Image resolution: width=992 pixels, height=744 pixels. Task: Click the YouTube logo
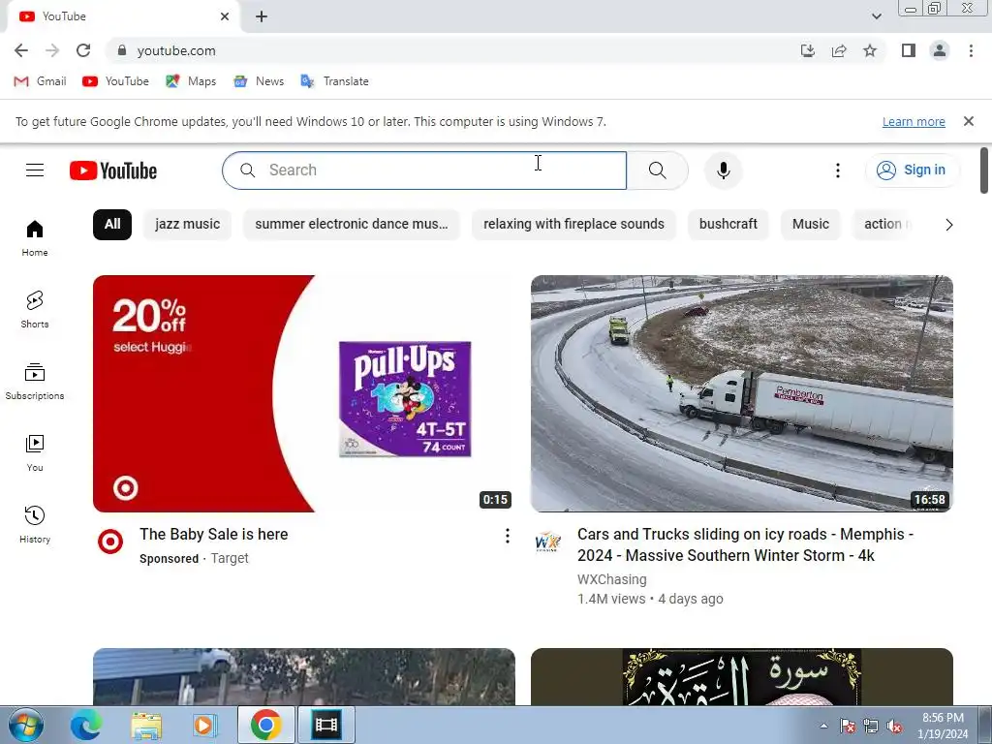point(113,170)
